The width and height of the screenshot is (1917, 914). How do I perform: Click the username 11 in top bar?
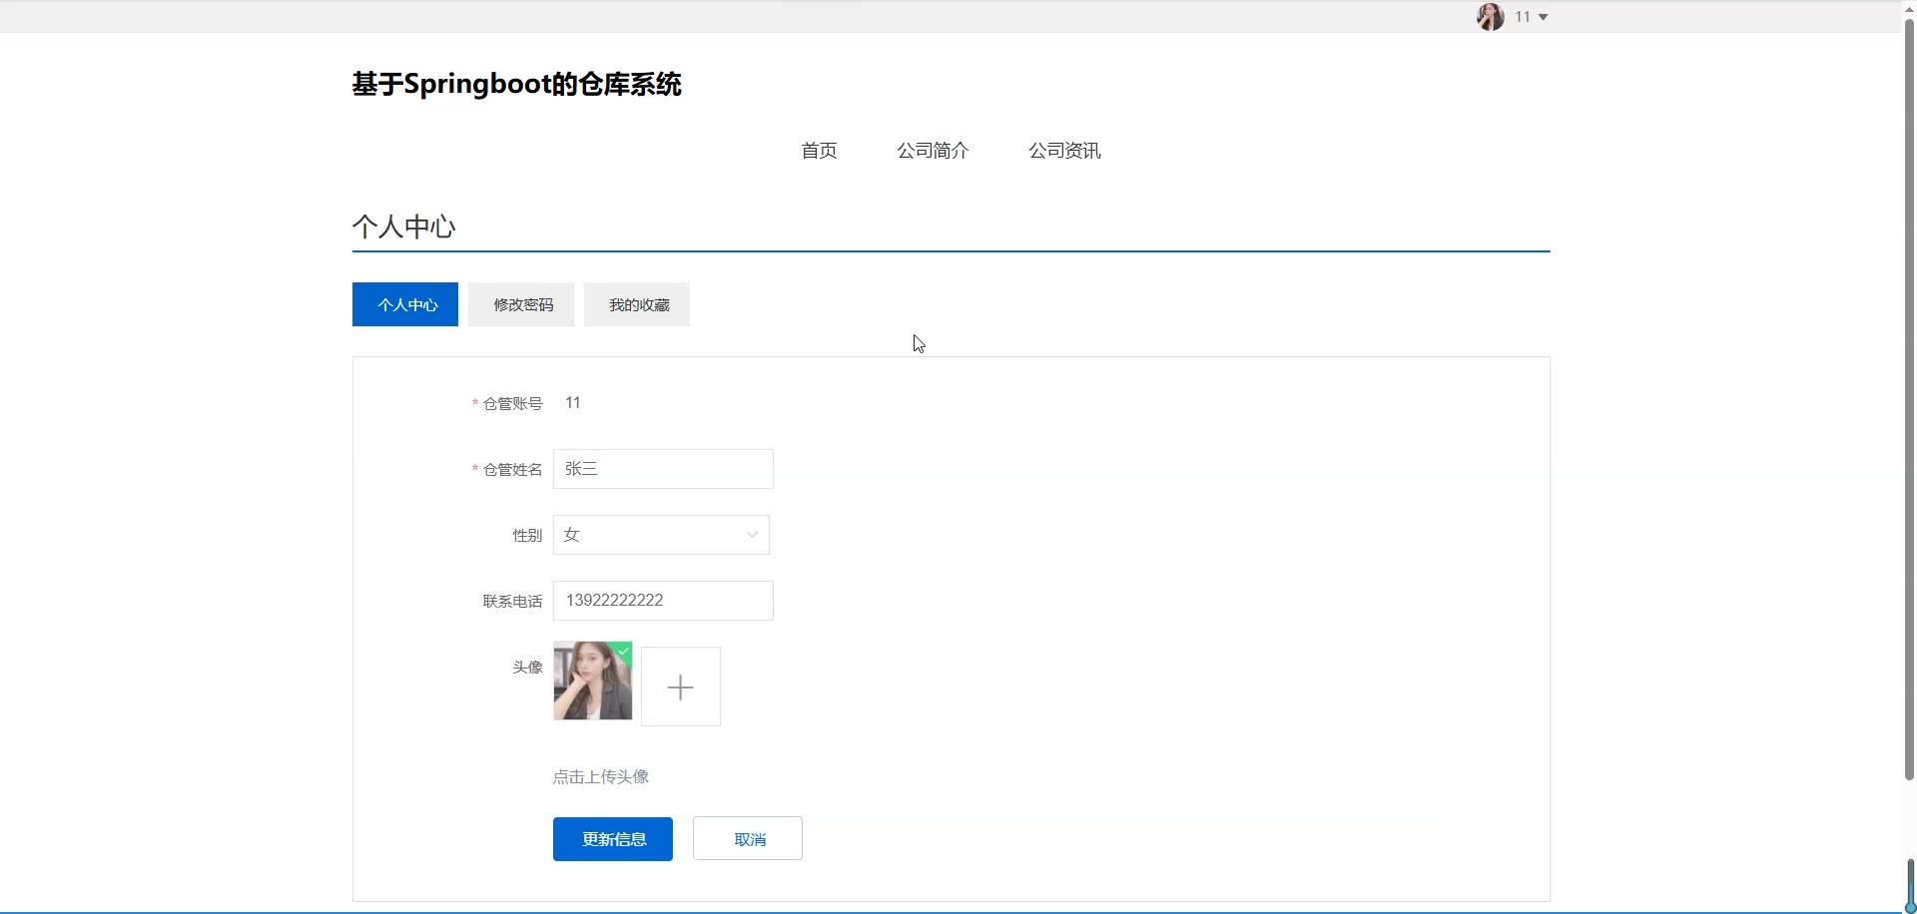pos(1522,17)
